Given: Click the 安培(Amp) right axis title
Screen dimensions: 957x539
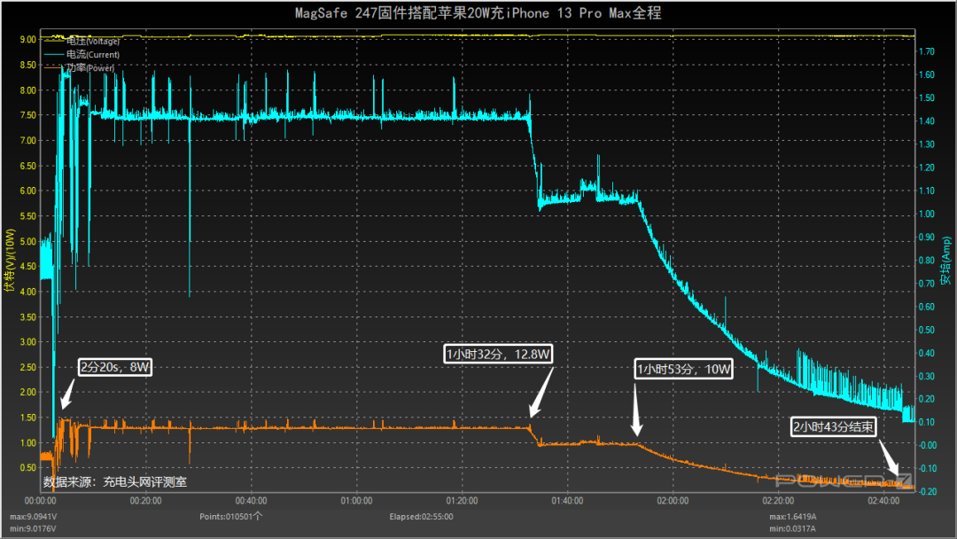Looking at the screenshot, I should pyautogui.click(x=946, y=261).
